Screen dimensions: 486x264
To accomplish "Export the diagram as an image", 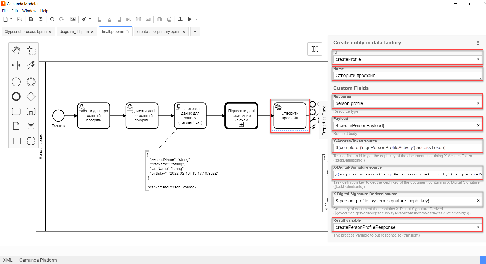I will click(73, 19).
